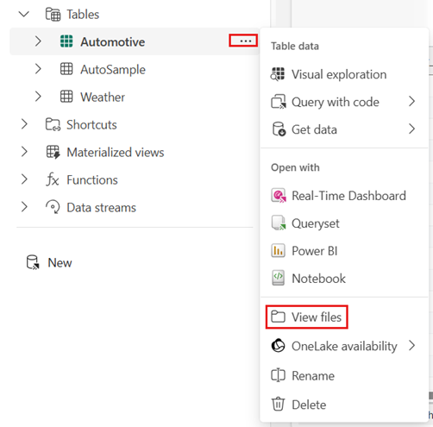
Task: Click the OneLake availability logo icon
Action: 278,346
